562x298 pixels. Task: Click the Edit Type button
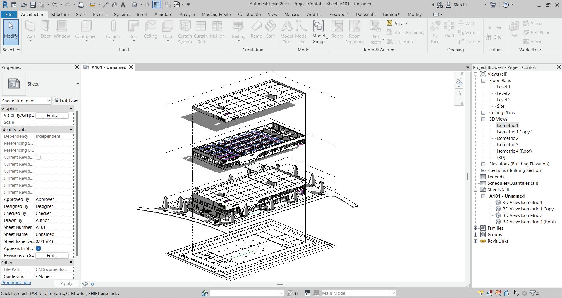click(66, 100)
